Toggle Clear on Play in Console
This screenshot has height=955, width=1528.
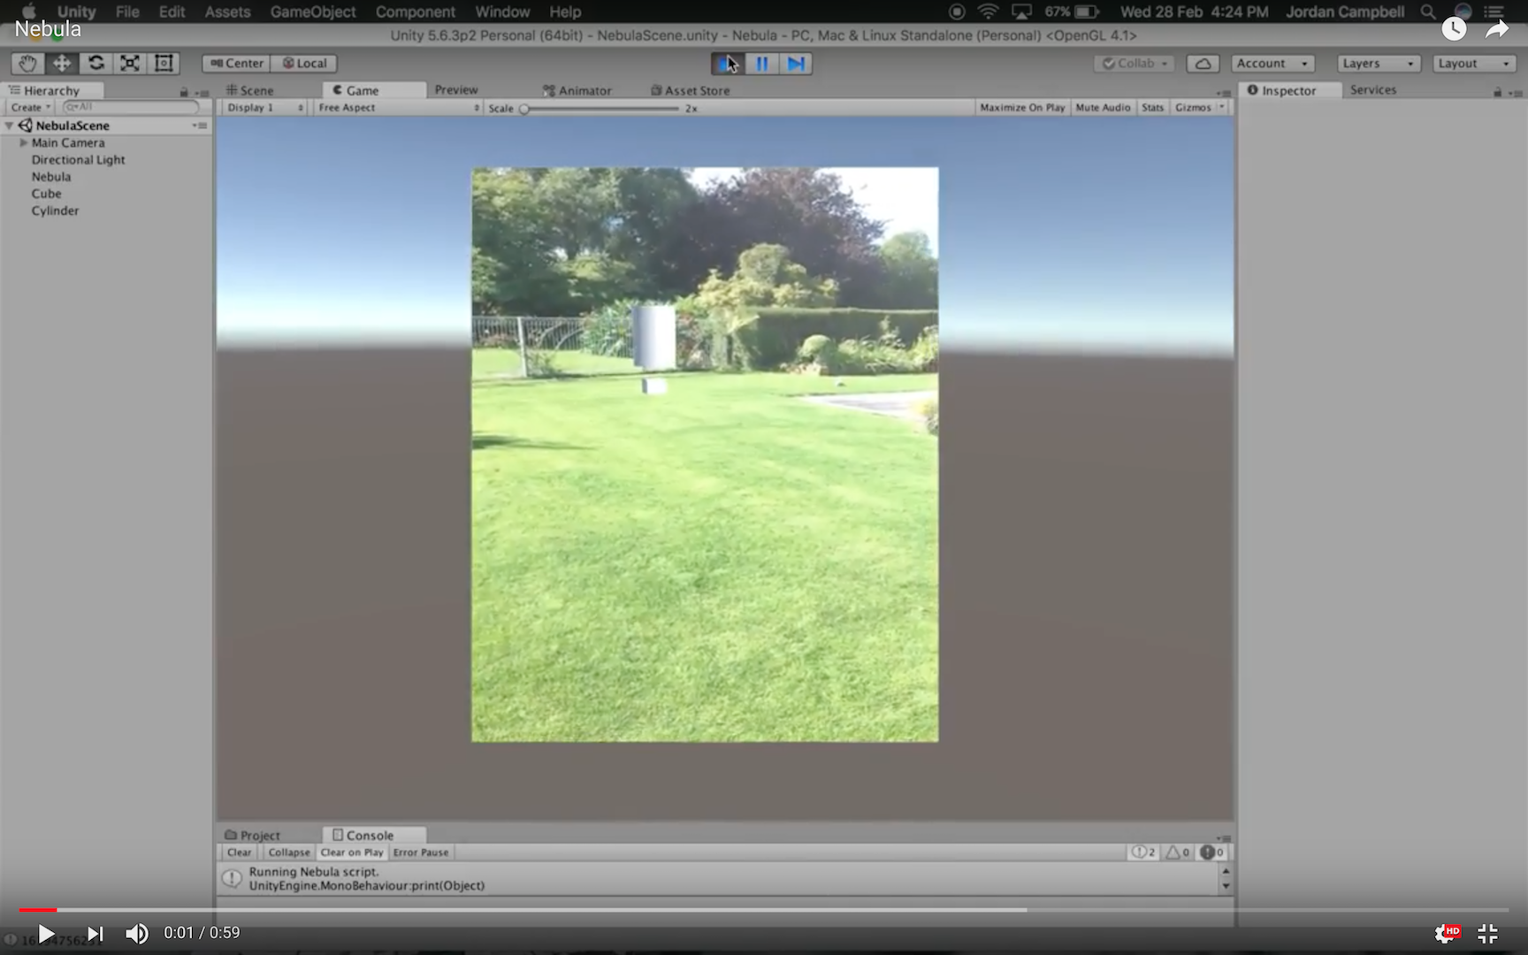351,852
